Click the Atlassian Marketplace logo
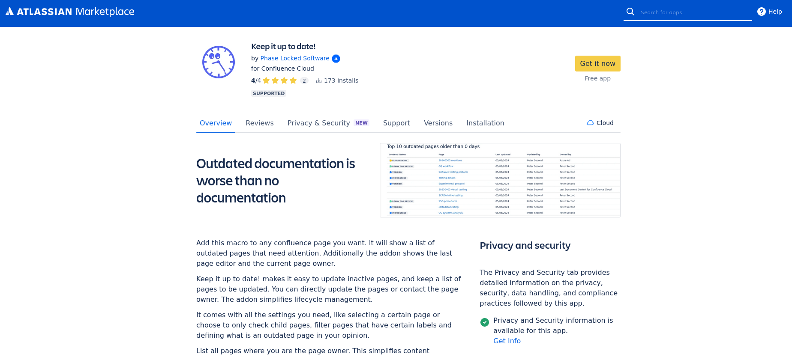Screen dimensions: 792x357 [70, 12]
